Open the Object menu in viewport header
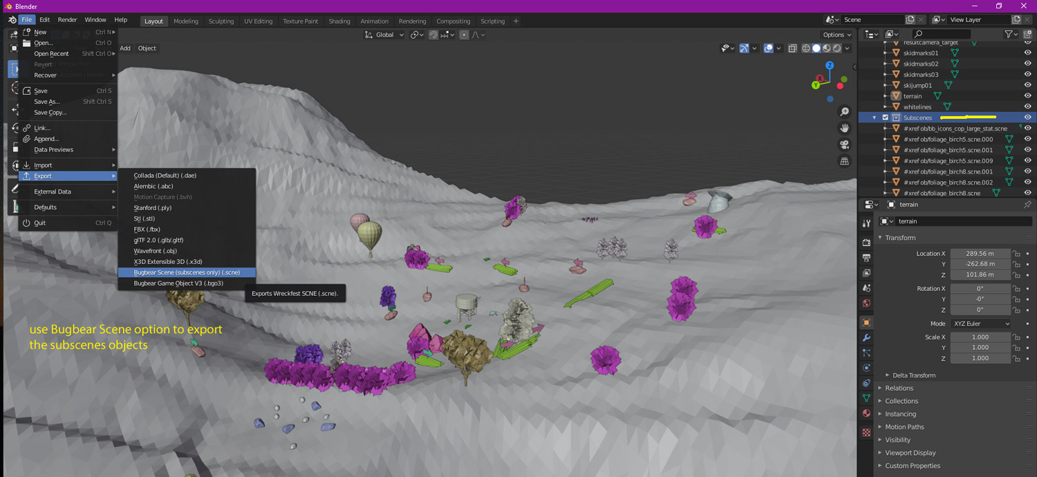The image size is (1037, 477). [147, 48]
